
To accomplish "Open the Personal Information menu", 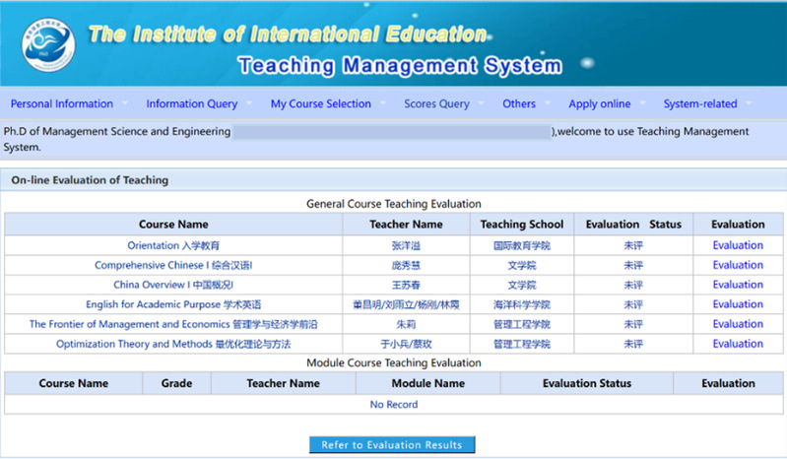I will 62,104.
